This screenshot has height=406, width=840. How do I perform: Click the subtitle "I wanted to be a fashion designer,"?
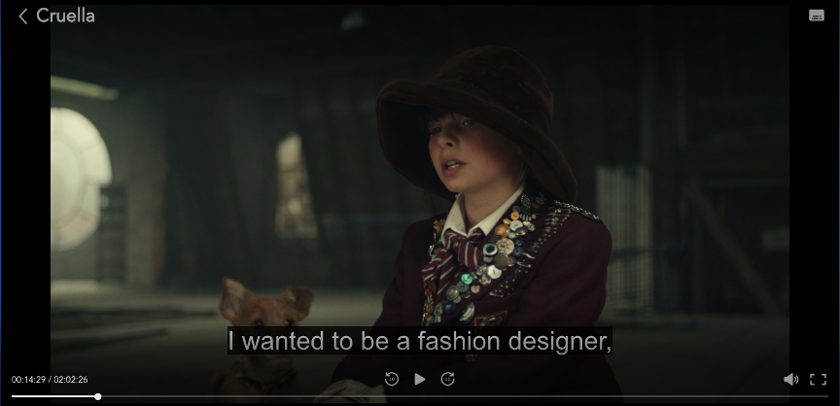pyautogui.click(x=420, y=341)
